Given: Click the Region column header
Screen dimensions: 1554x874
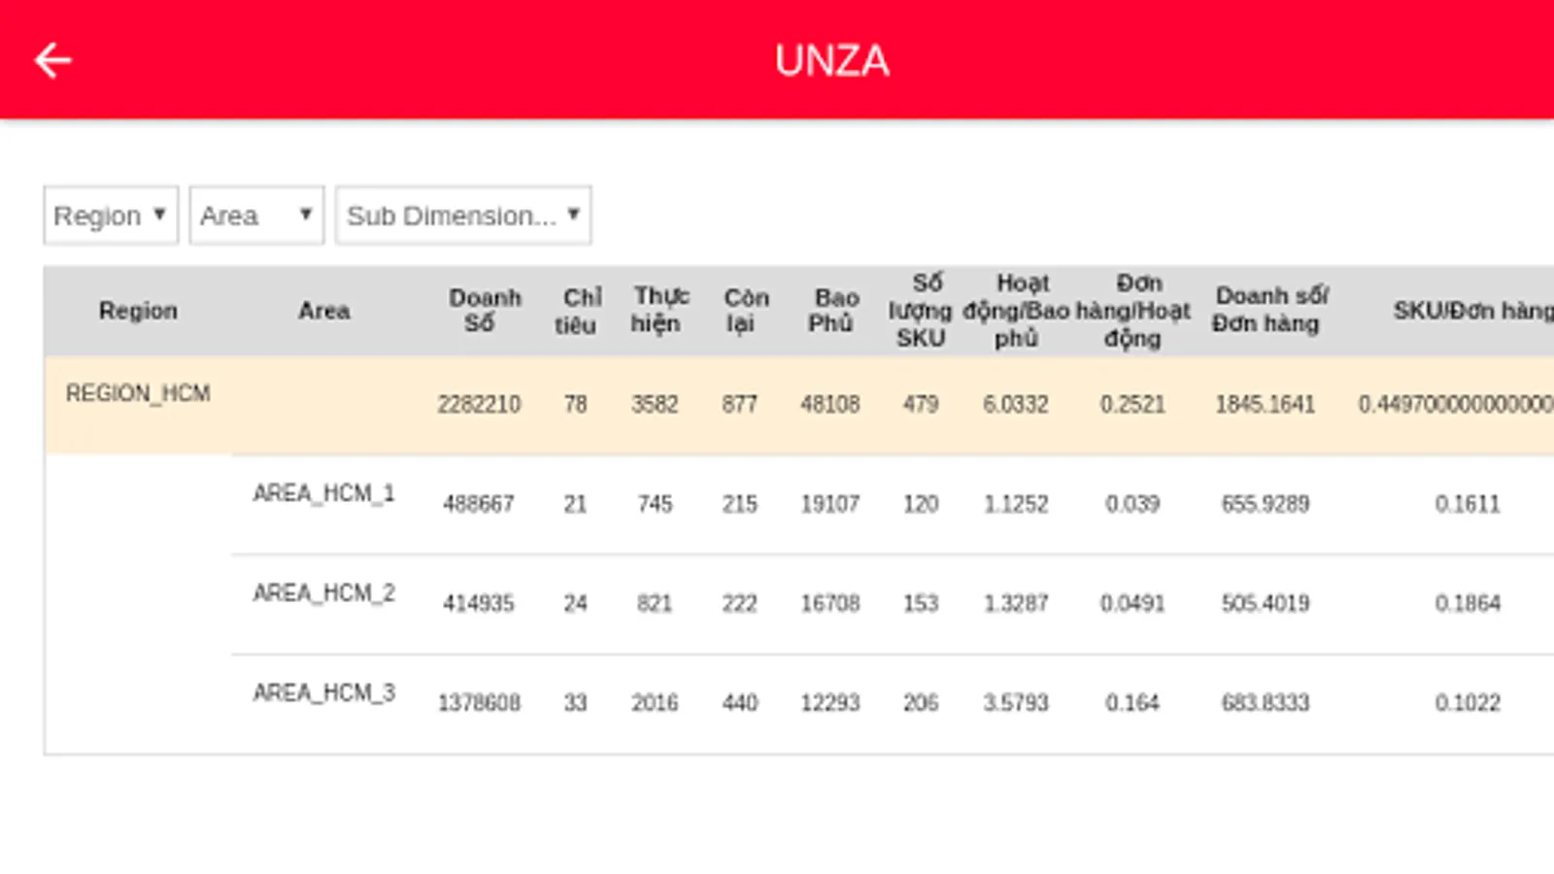Looking at the screenshot, I should 138,311.
